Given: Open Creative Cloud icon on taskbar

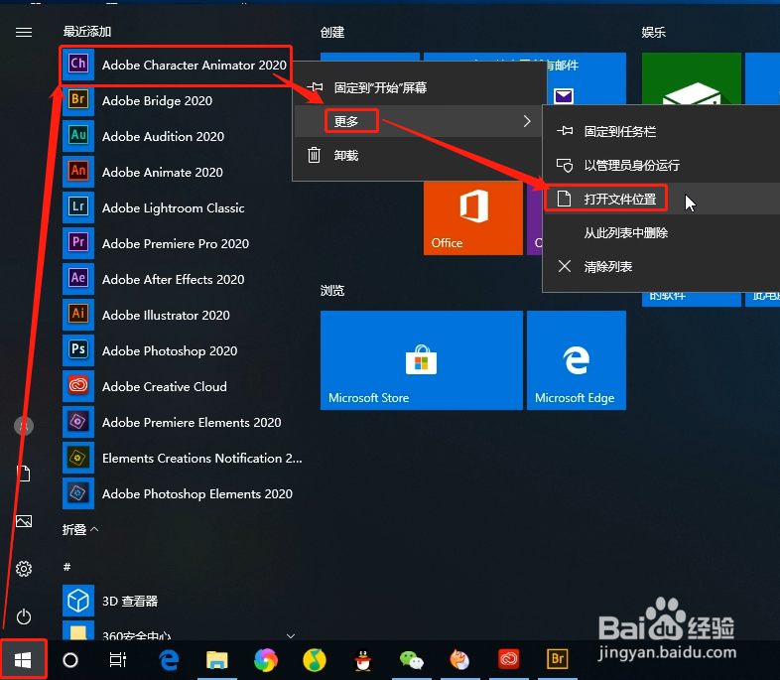Looking at the screenshot, I should click(x=509, y=660).
